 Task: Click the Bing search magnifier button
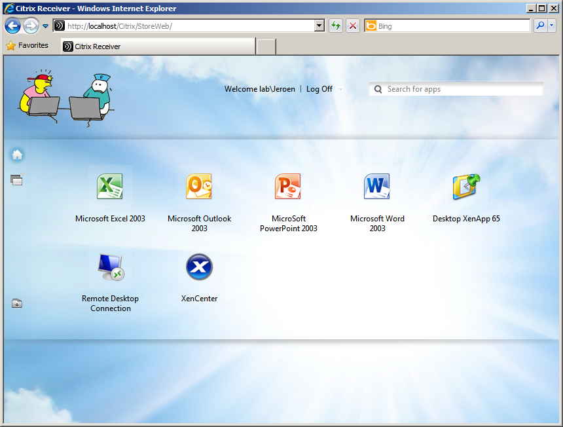(x=540, y=26)
